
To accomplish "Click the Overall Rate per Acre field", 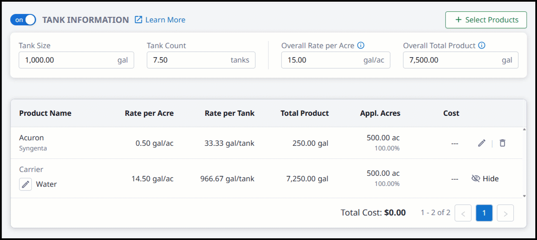I will pyautogui.click(x=335, y=60).
